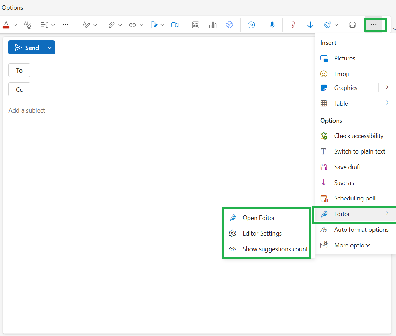Click the Send button
This screenshot has width=396, height=336.
click(26, 48)
